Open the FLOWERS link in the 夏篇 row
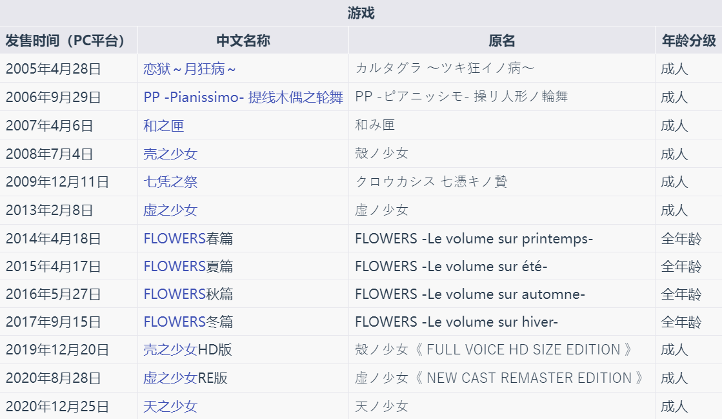This screenshot has height=419, width=722. click(x=174, y=266)
